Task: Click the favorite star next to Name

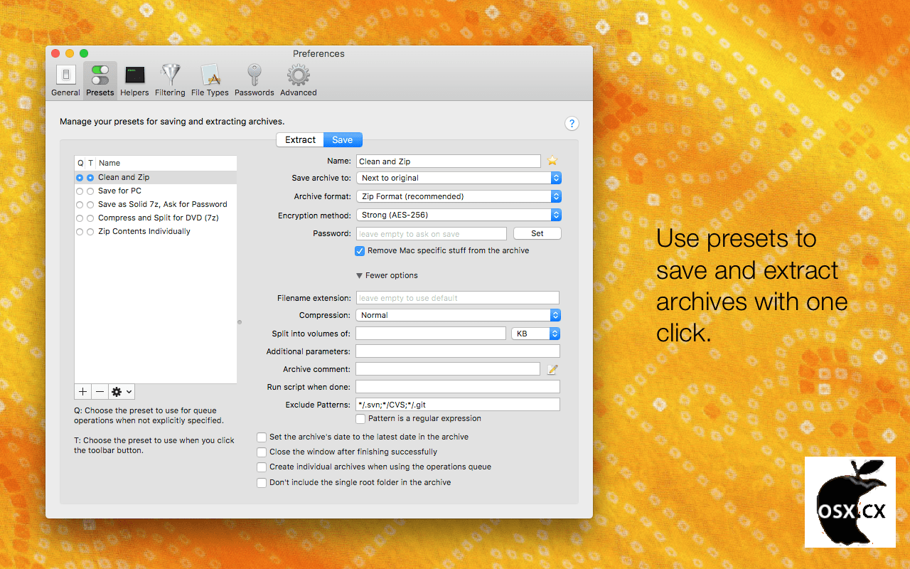Action: coord(552,161)
